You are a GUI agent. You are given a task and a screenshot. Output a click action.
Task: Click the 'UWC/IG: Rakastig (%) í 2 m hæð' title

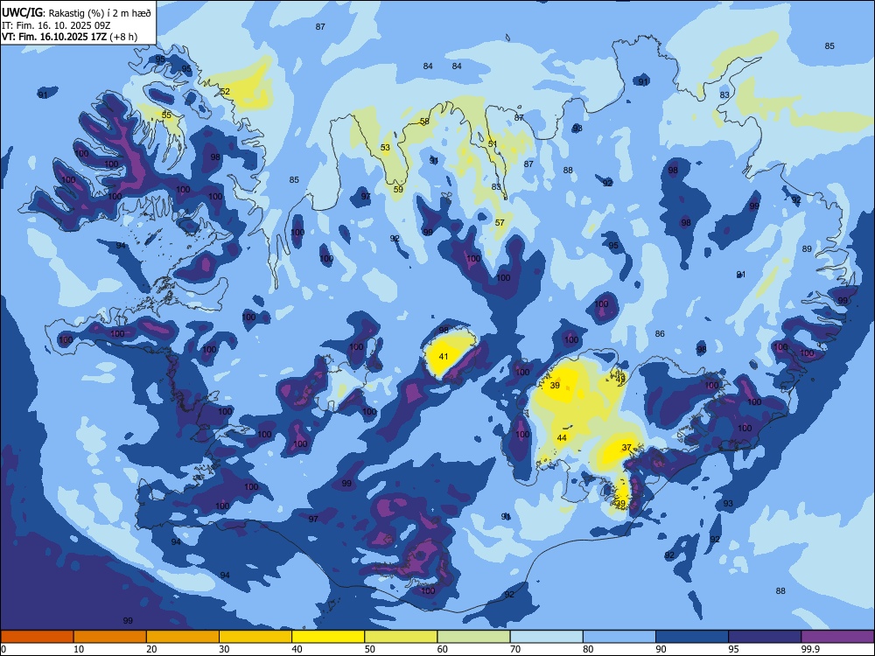tap(76, 13)
